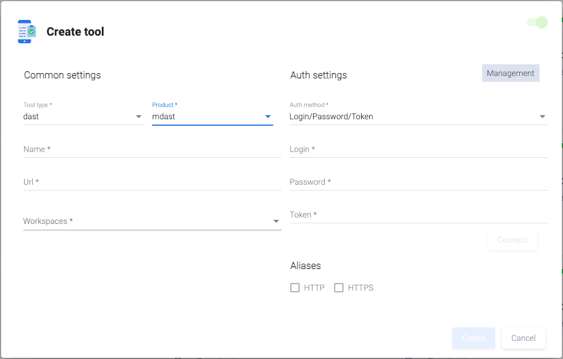
Task: Select the Login input field
Action: [418, 150]
